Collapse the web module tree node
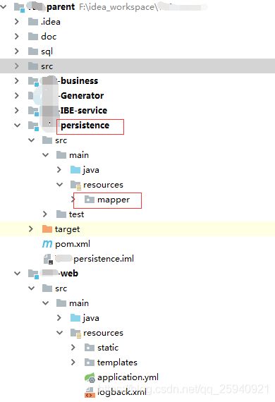This screenshot has height=402, width=275. click(x=17, y=274)
